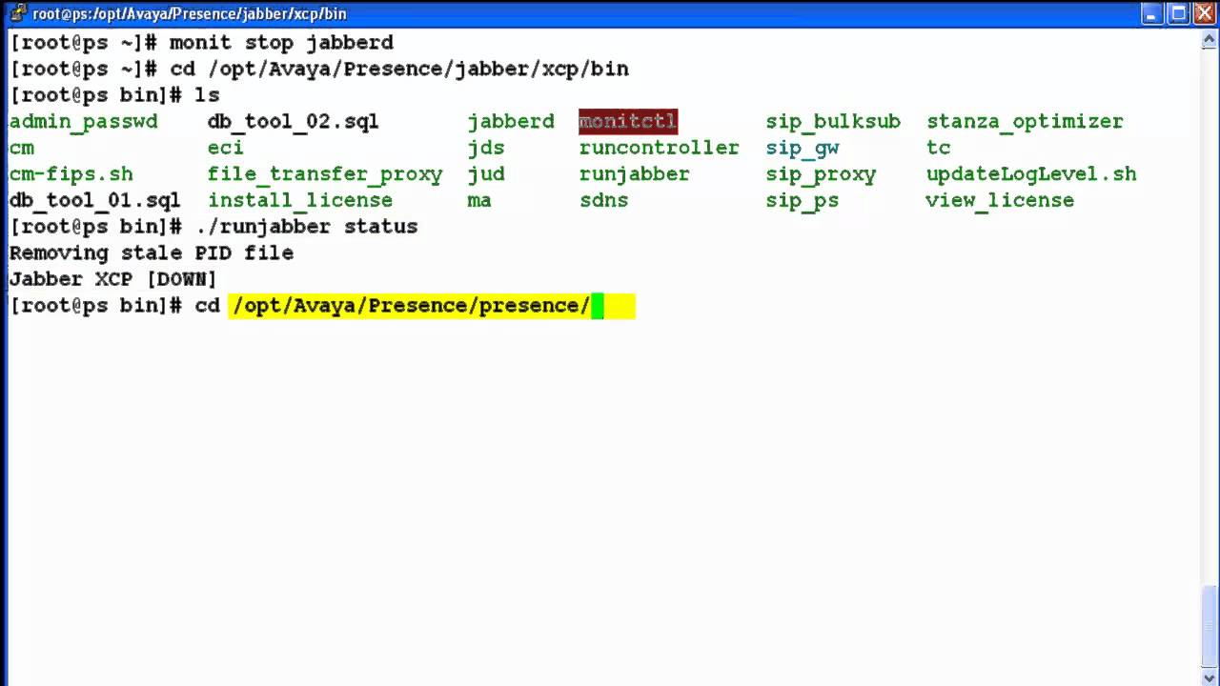Maximize the PuTTY terminal window
Screen dimensions: 1220x686
[x=1179, y=13]
